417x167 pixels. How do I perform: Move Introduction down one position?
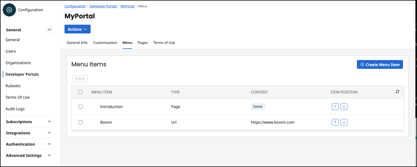[x=344, y=106]
